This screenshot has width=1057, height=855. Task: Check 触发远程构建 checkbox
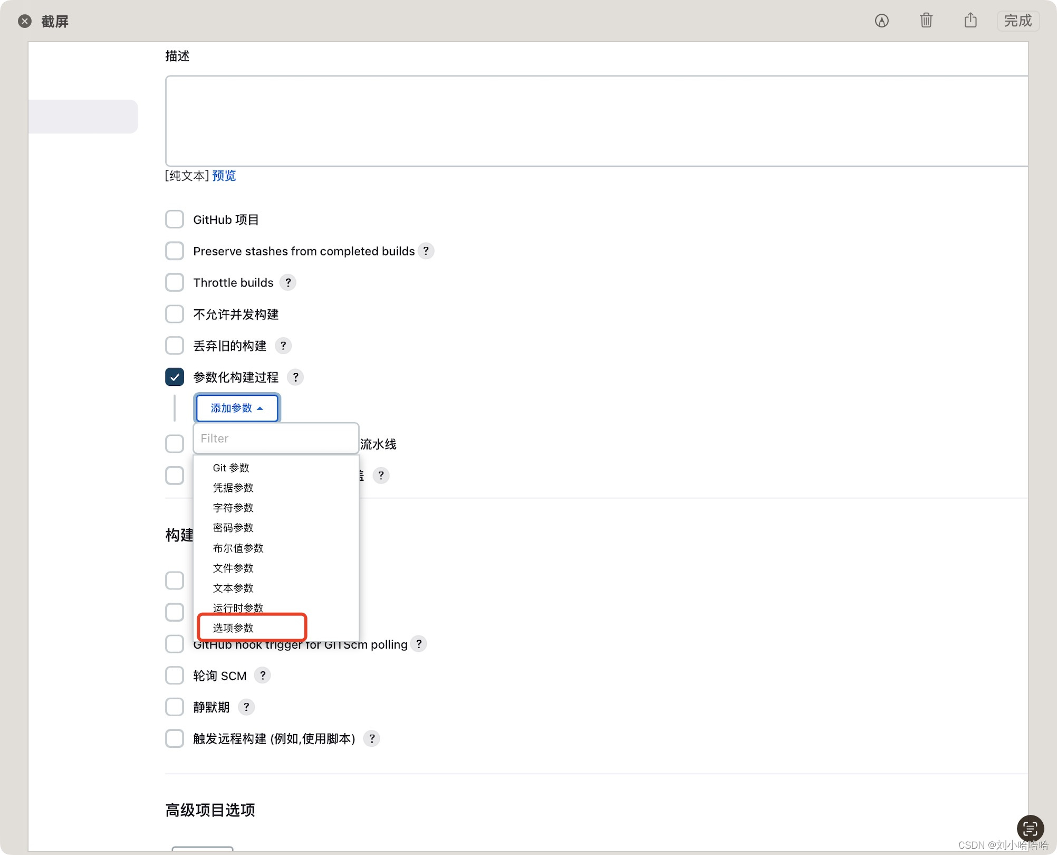pyautogui.click(x=175, y=738)
